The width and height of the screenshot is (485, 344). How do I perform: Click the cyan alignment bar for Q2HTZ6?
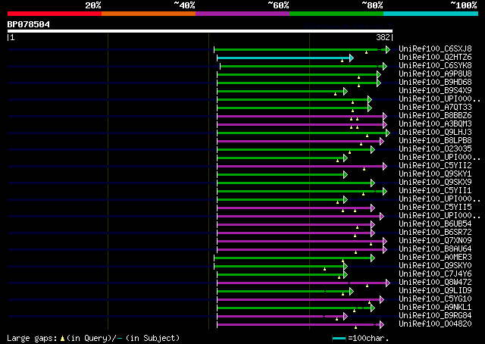point(283,58)
